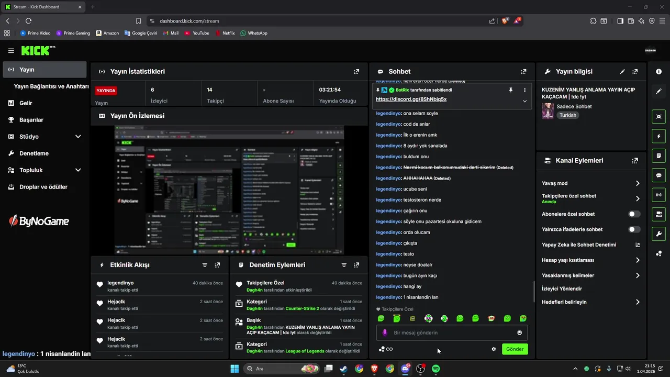Toggle wrench stream info widget in right sidebar
The width and height of the screenshot is (670, 377).
click(658, 234)
